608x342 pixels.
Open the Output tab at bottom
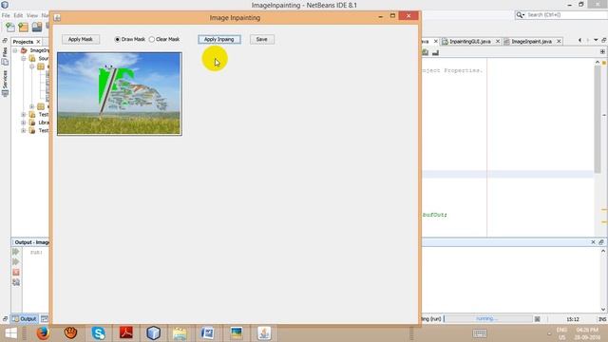(x=25, y=319)
